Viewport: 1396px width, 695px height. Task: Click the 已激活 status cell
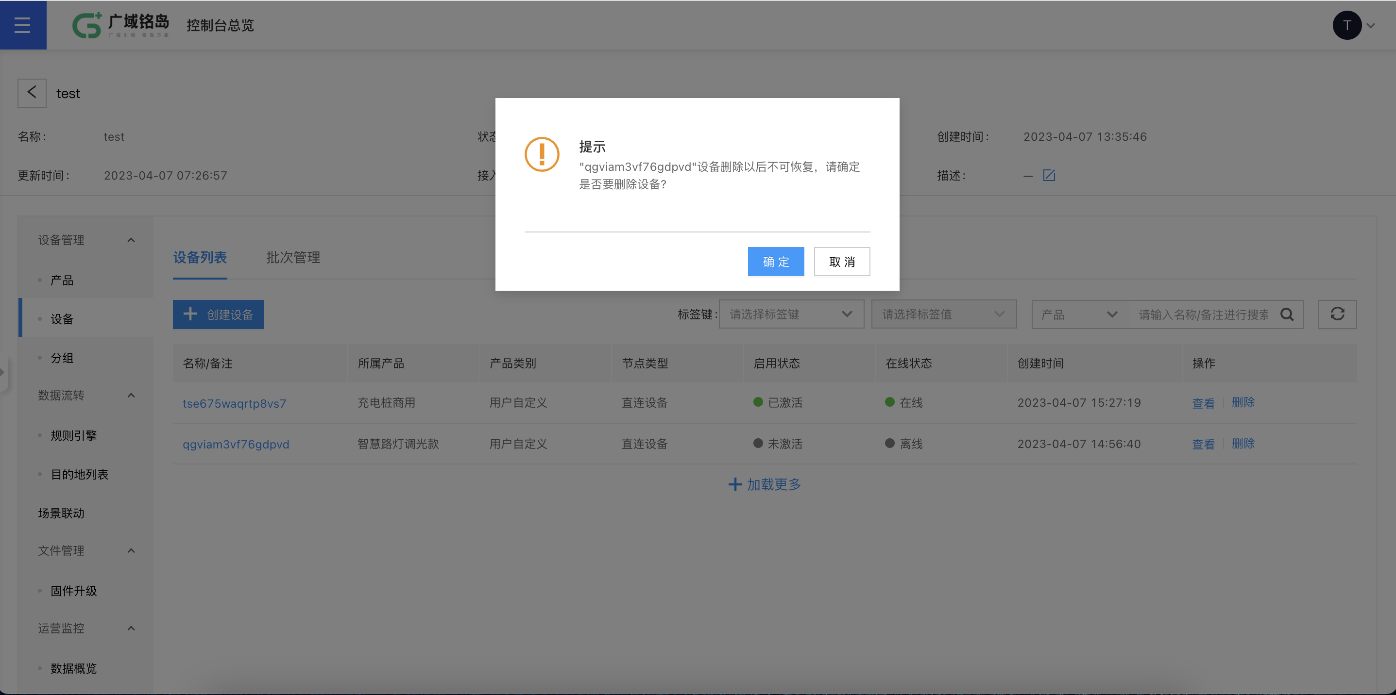(x=778, y=403)
